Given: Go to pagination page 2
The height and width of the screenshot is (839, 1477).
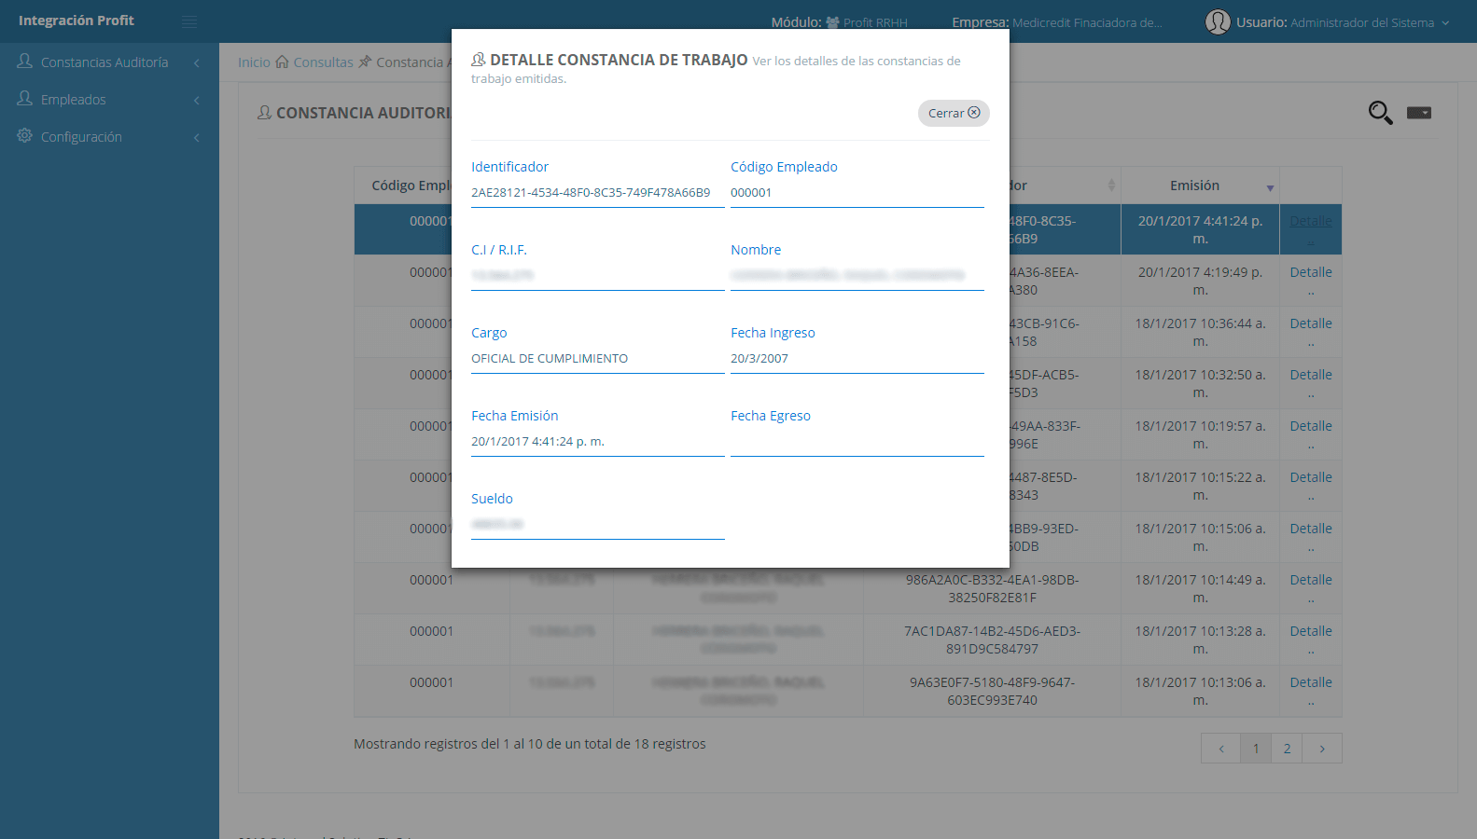Looking at the screenshot, I should 1287,749.
